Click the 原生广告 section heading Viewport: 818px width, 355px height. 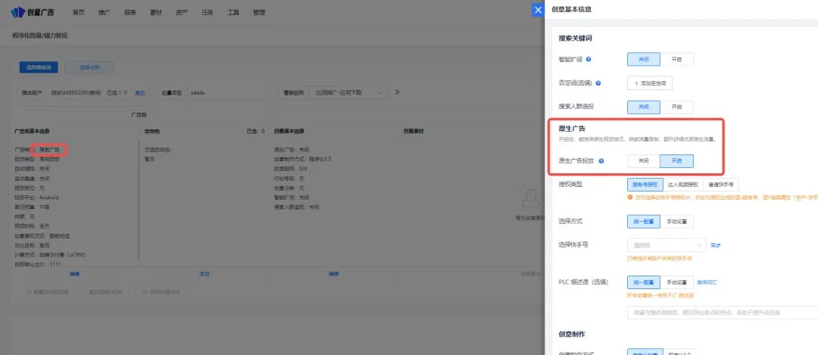point(570,128)
